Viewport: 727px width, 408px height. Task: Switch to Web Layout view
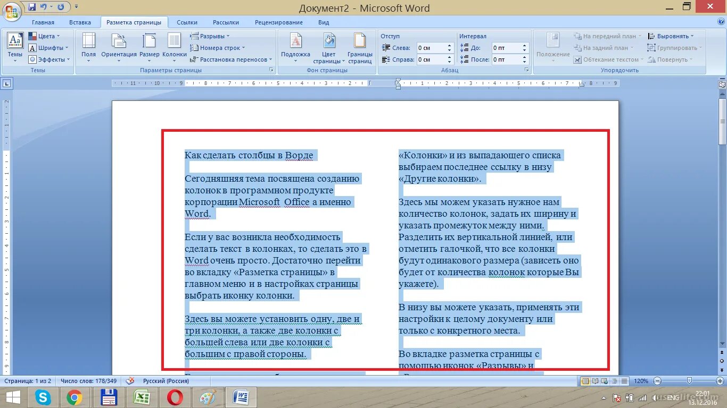604,381
